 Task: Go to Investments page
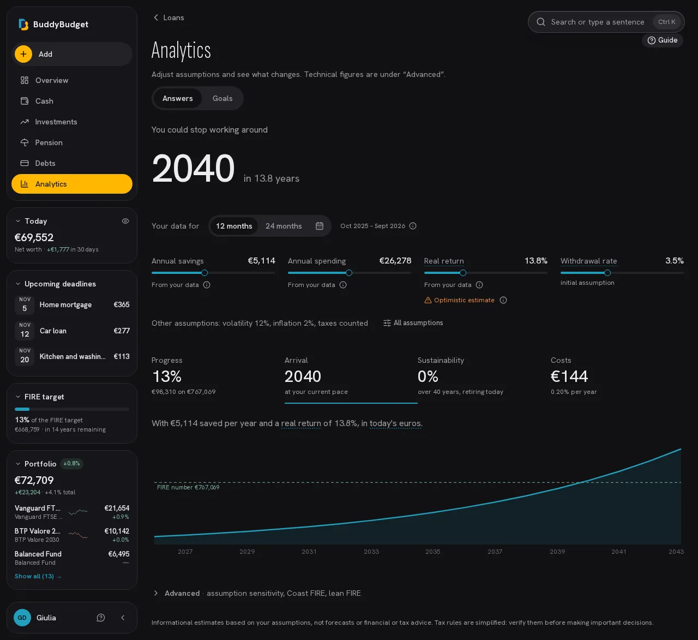click(x=72, y=122)
